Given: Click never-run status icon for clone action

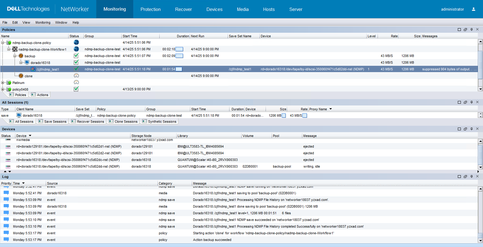Looking at the screenshot, I should point(76,76).
